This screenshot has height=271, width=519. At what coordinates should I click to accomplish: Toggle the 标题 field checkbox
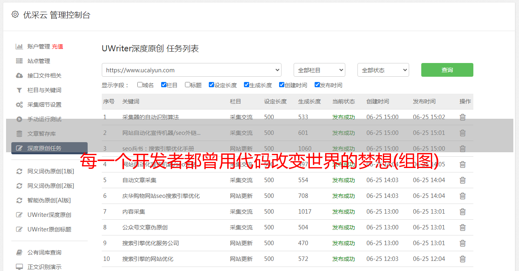(x=187, y=85)
